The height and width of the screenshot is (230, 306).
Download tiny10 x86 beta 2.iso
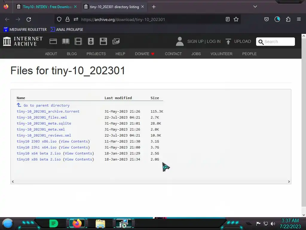coord(39,159)
